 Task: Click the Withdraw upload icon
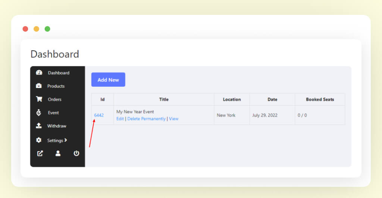tap(39, 125)
